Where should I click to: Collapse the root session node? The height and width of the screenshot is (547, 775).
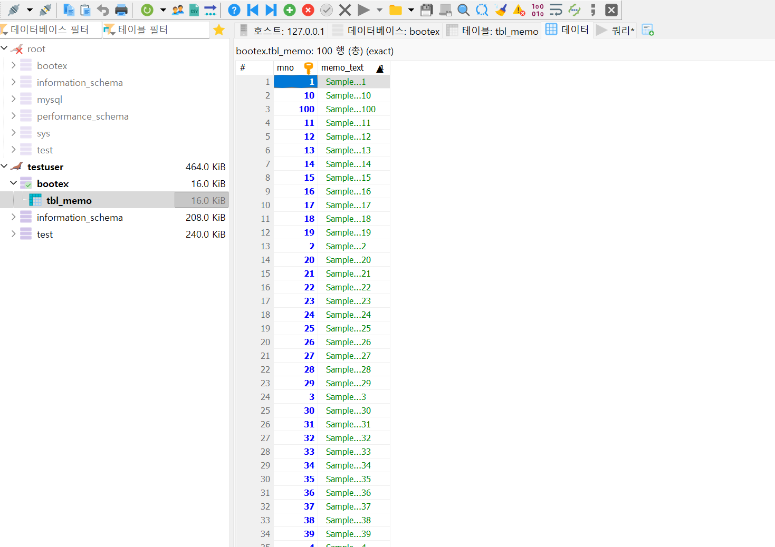[x=4, y=48]
